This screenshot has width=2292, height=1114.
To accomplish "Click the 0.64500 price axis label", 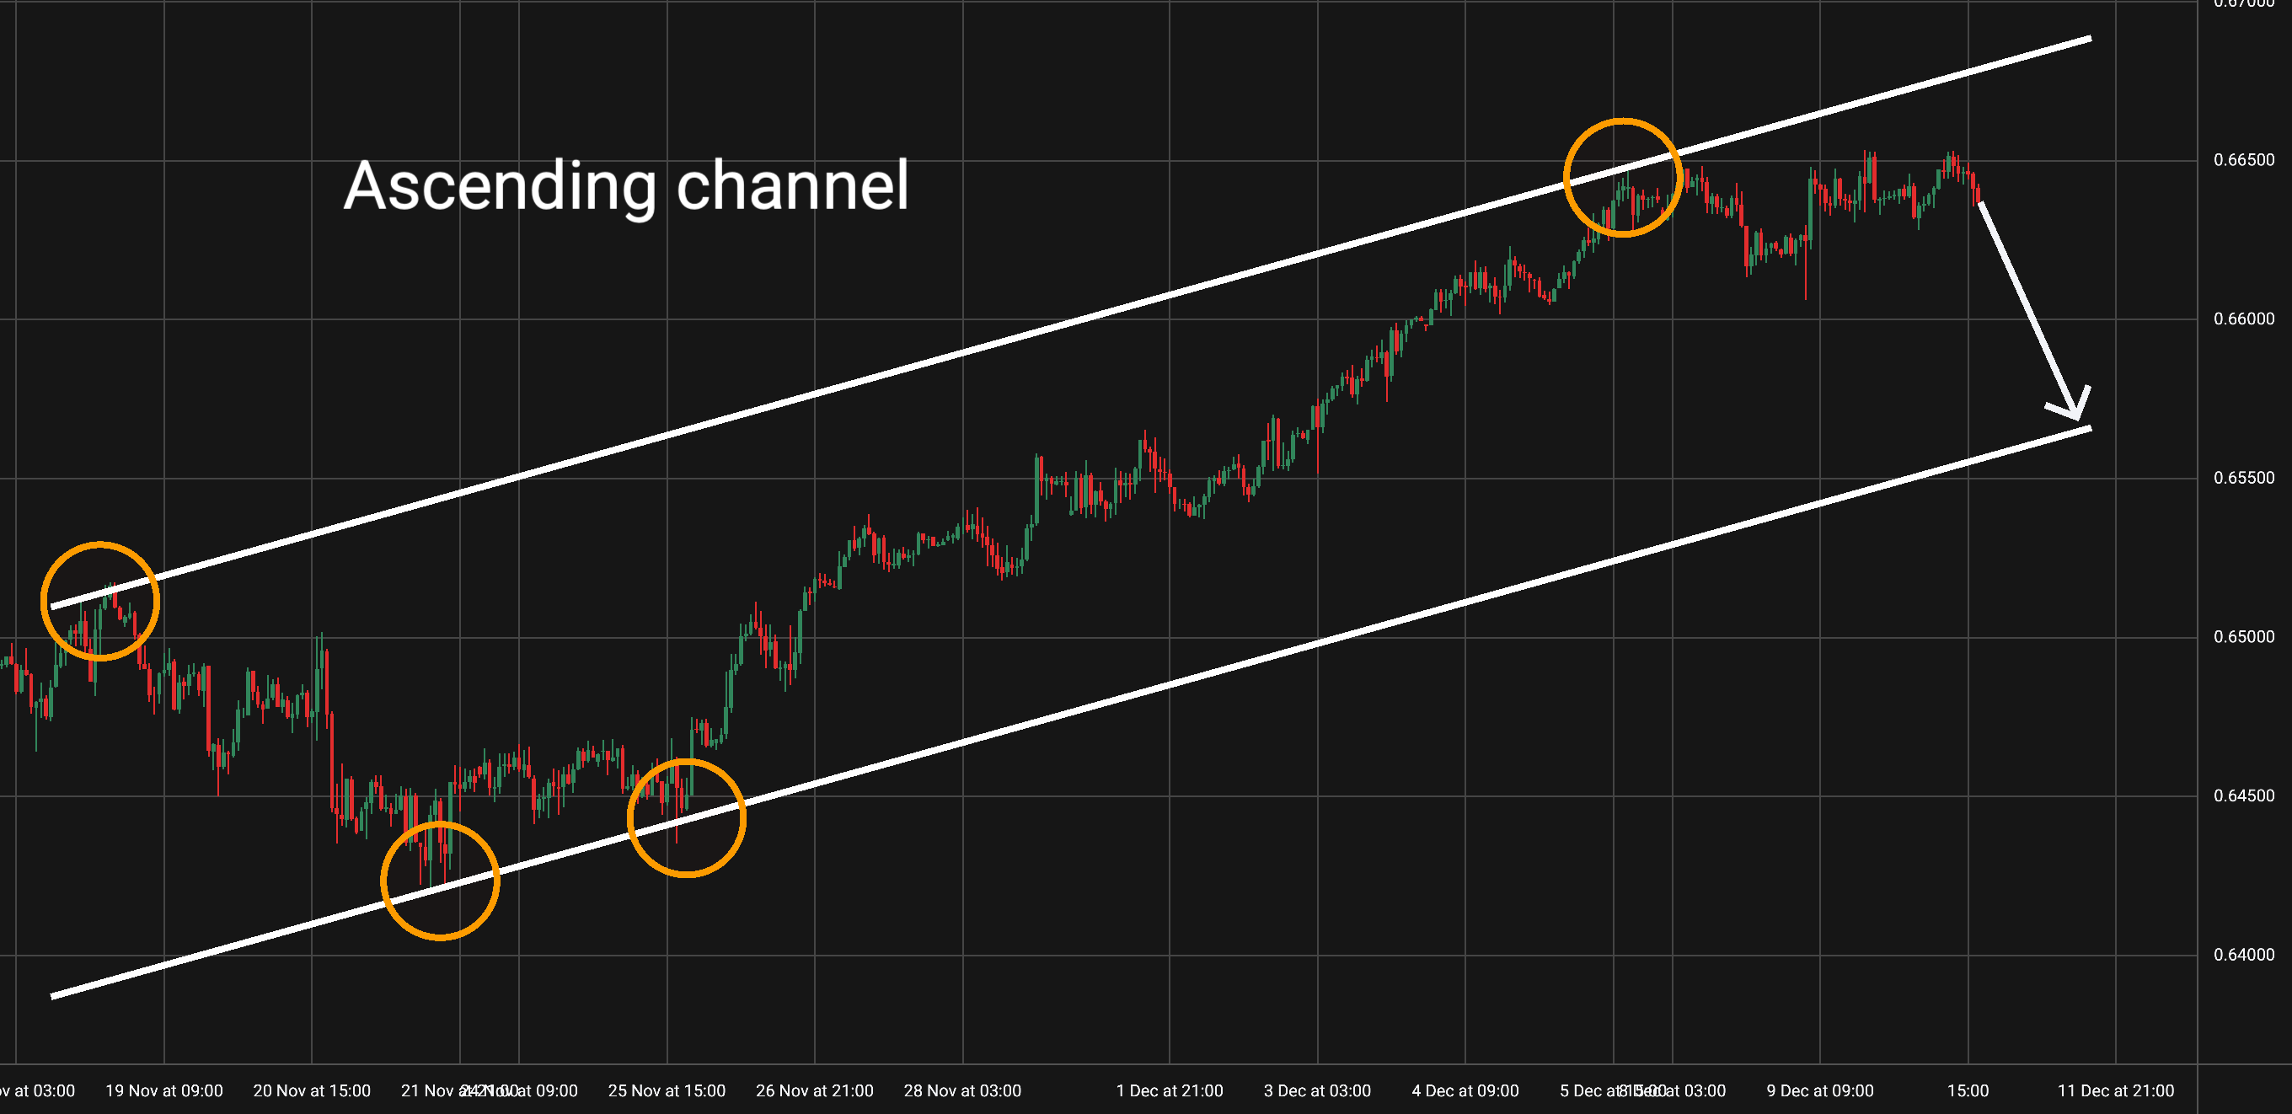I will tap(2243, 795).
